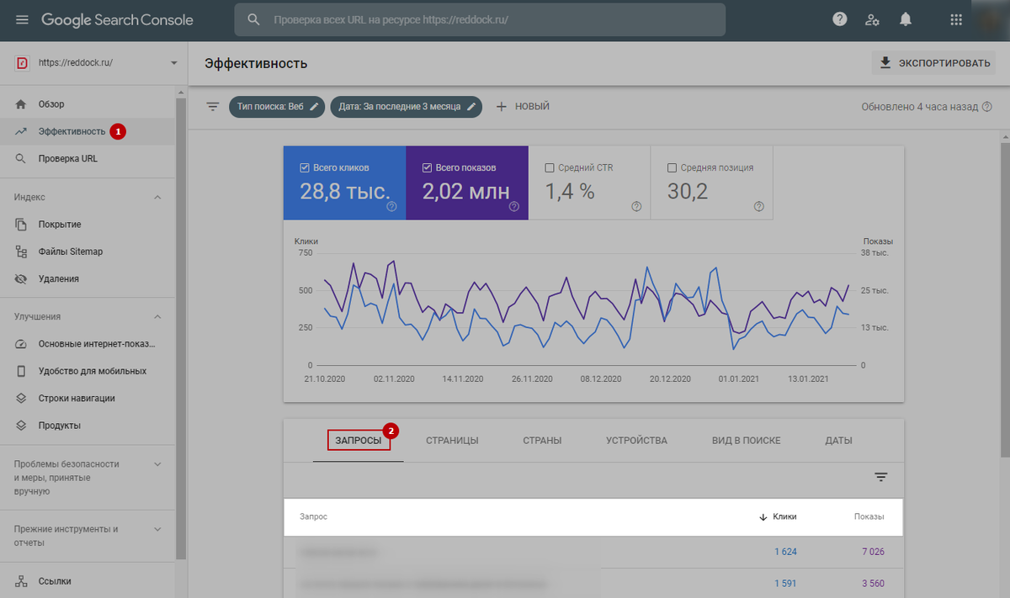Click the 3 560 impressions value
1010x598 pixels.
(x=871, y=584)
